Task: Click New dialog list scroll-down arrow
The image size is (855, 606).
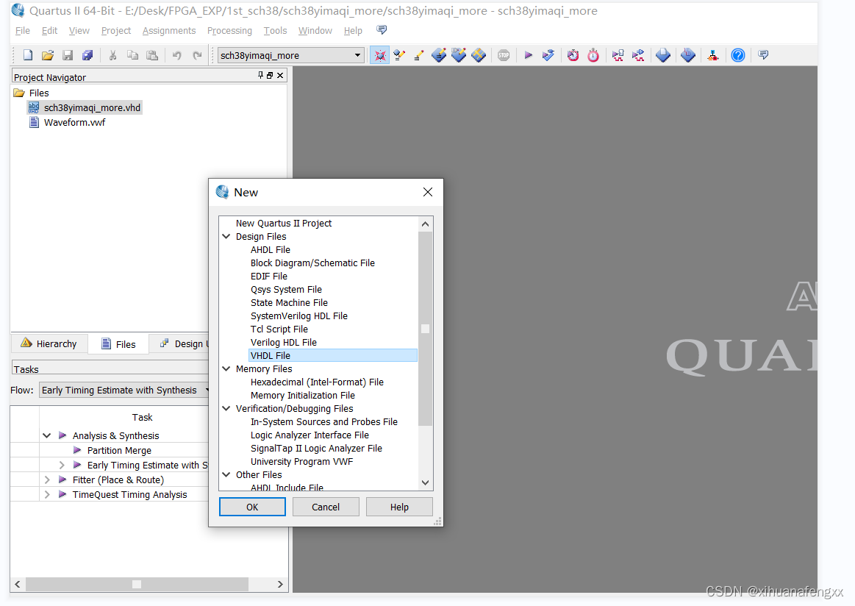Action: [426, 482]
